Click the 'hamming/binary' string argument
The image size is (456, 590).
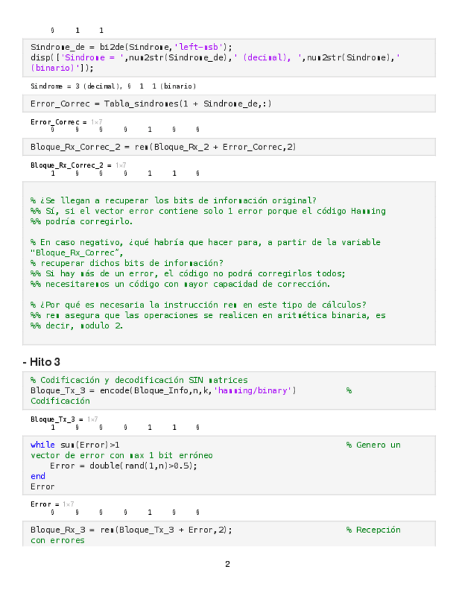point(256,390)
